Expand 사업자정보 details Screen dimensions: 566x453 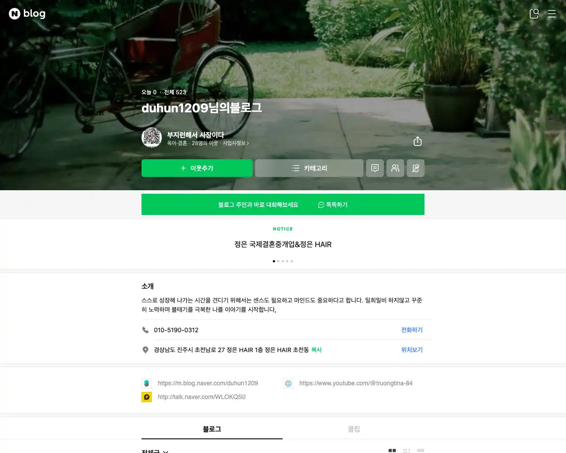click(236, 143)
